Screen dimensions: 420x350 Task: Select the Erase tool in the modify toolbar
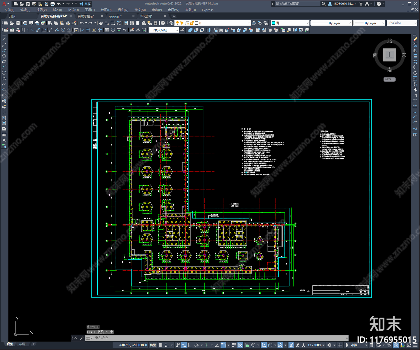(x=415, y=39)
